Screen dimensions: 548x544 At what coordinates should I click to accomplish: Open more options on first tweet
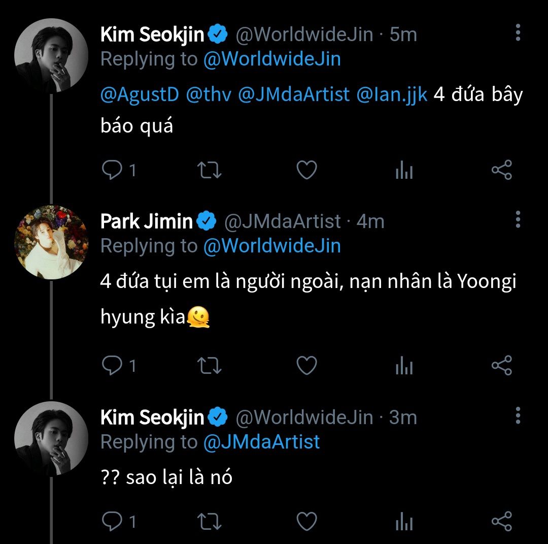(518, 33)
